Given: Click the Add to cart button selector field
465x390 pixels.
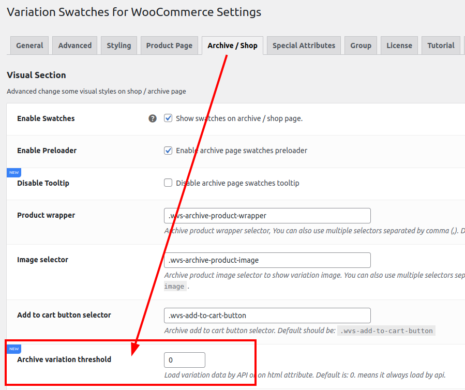Looking at the screenshot, I should (x=267, y=316).
